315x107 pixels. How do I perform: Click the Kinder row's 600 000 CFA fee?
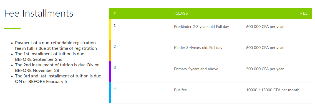pyautogui.click(x=265, y=48)
